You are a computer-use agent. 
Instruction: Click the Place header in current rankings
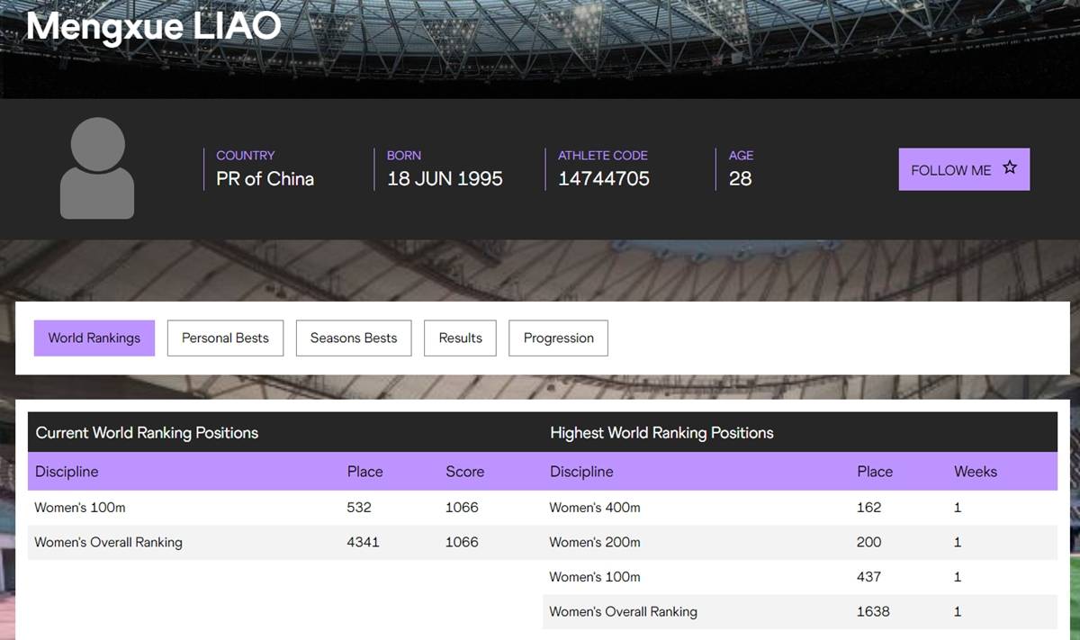click(364, 472)
